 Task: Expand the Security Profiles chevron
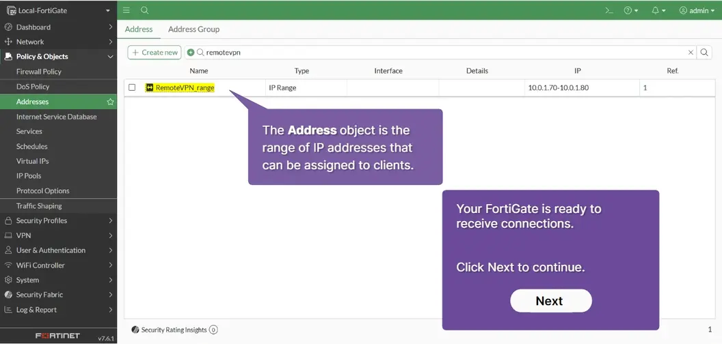coord(111,220)
